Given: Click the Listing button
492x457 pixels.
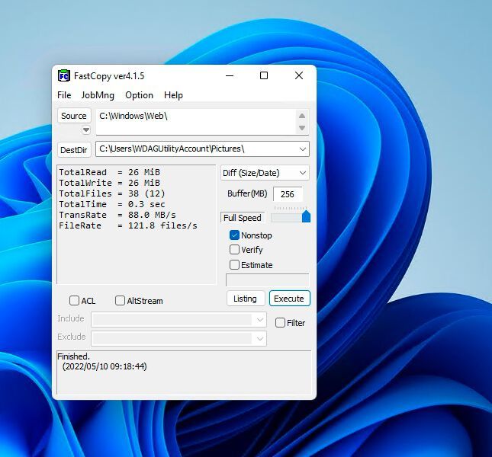Looking at the screenshot, I should [246, 299].
